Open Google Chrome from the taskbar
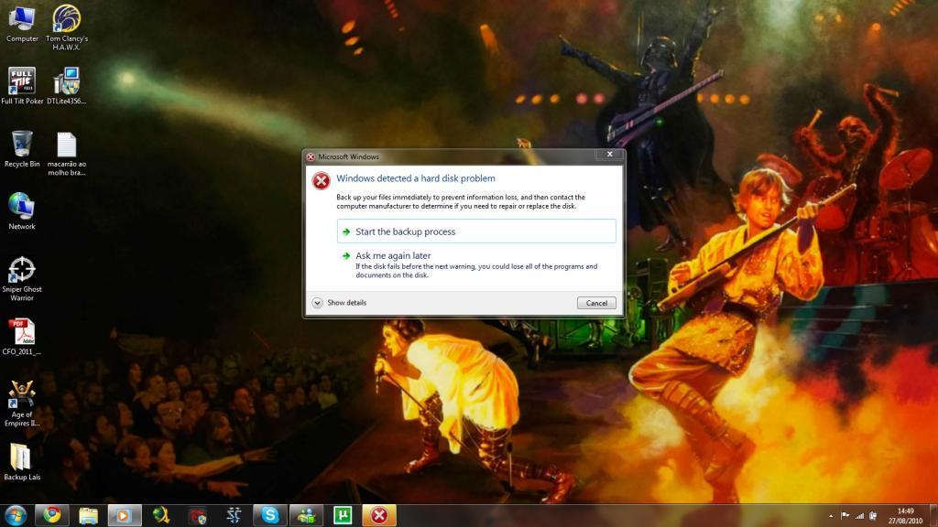Screen dimensions: 938x527 [52, 515]
